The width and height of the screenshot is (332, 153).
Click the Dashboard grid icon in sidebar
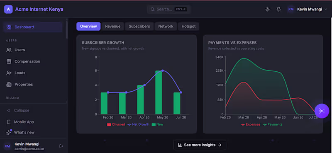[x=9, y=27]
